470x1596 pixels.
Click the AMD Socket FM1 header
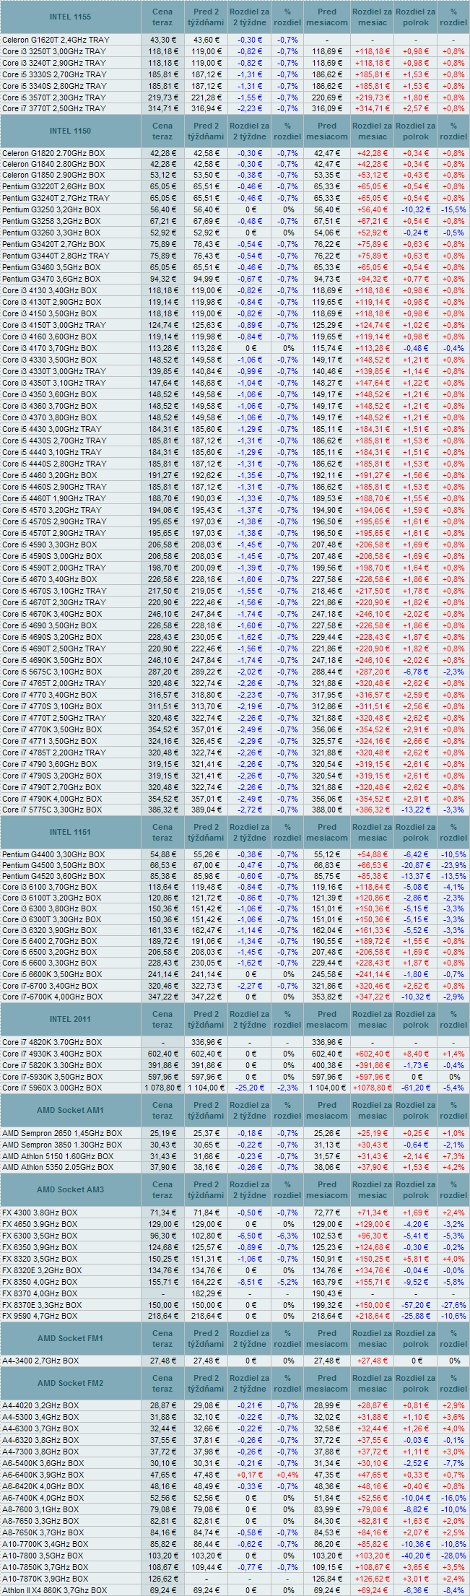(x=70, y=1338)
